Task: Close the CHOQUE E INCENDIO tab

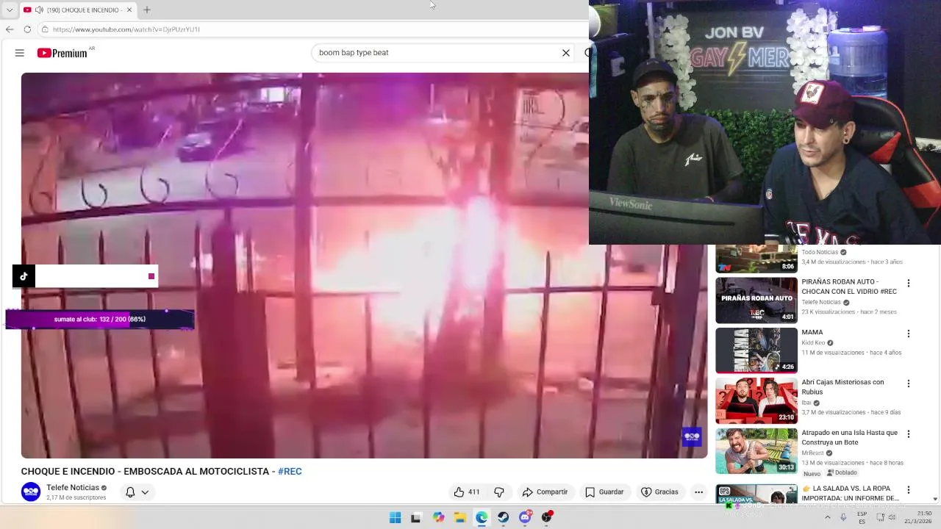Action: [x=129, y=10]
